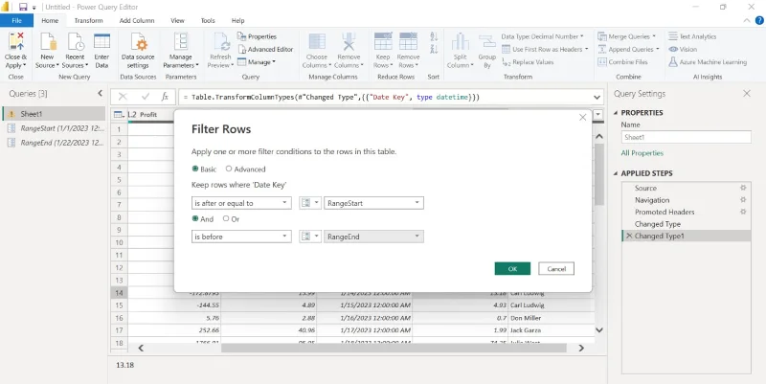Click Combine Files in ribbon
The height and width of the screenshot is (384, 766).
pyautogui.click(x=621, y=62)
